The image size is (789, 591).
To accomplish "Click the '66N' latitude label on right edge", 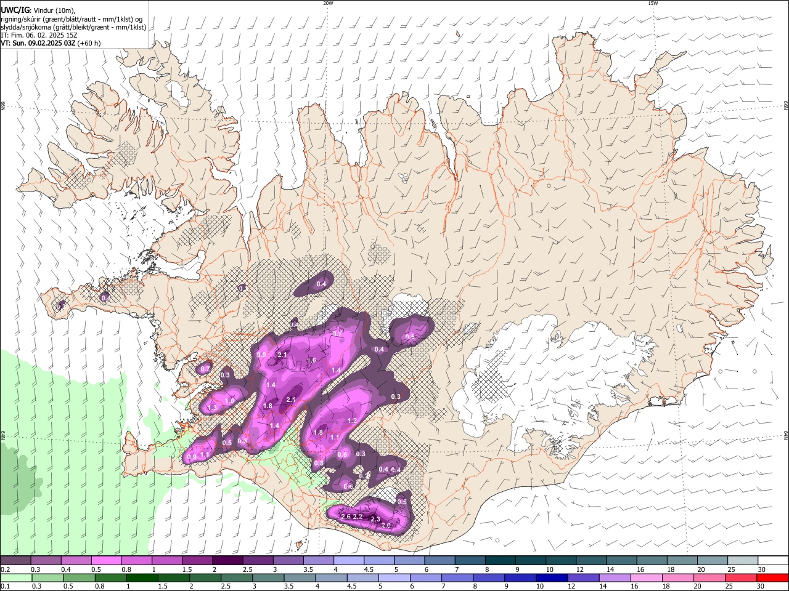I will pyautogui.click(x=786, y=106).
